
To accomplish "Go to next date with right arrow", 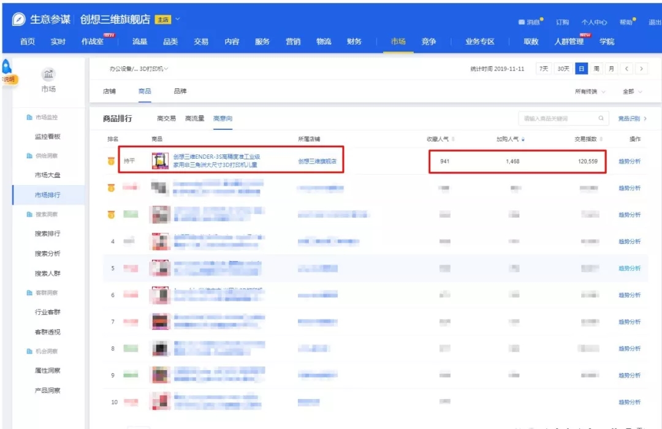I will pyautogui.click(x=641, y=69).
